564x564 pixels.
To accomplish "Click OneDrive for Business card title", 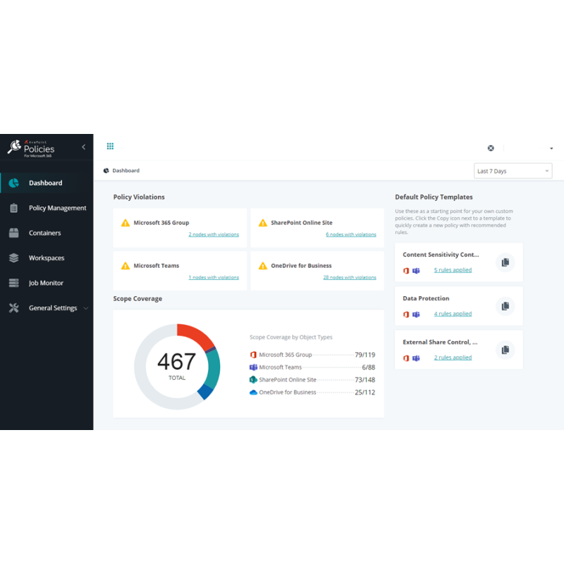I will (301, 266).
